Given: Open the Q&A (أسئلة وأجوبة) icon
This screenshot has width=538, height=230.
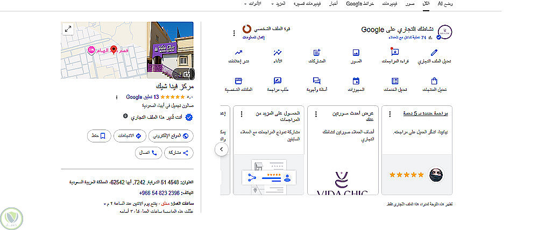Looking at the screenshot, I should (317, 81).
